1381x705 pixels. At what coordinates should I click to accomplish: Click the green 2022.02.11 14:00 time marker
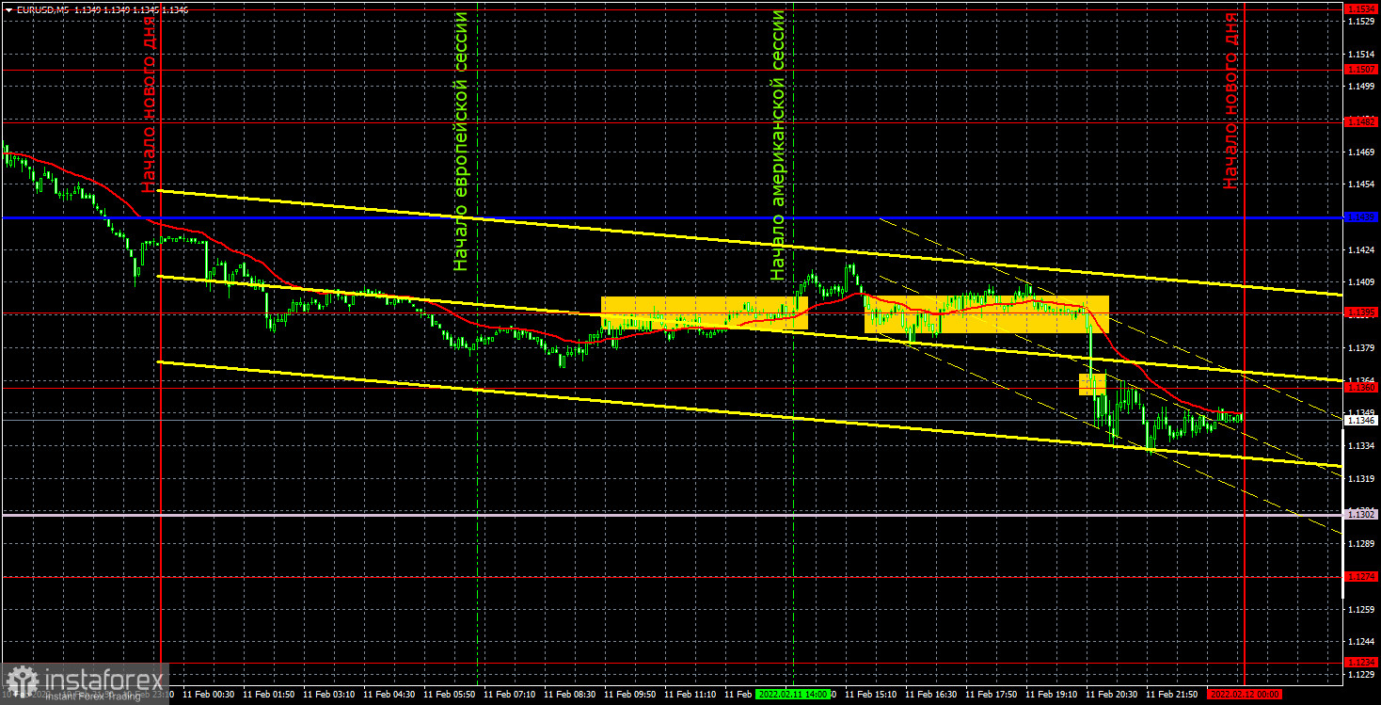click(x=795, y=694)
